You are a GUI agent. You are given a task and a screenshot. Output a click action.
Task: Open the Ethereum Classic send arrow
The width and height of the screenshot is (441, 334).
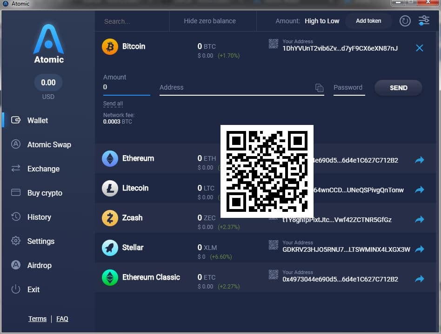pyautogui.click(x=419, y=279)
